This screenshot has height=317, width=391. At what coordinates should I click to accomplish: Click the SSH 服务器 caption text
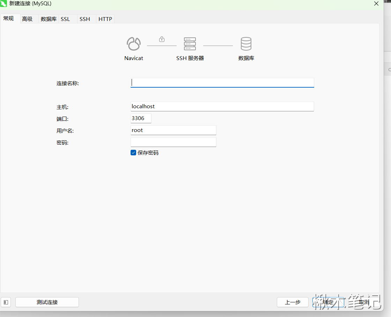coord(190,58)
